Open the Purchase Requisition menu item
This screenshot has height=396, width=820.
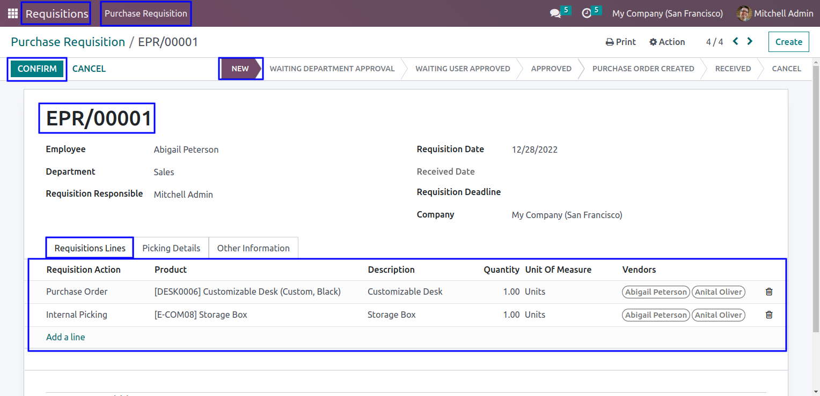click(146, 13)
